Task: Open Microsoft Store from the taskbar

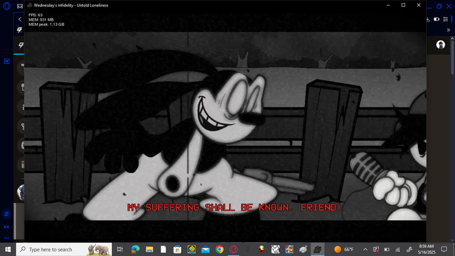Action: tap(177, 249)
